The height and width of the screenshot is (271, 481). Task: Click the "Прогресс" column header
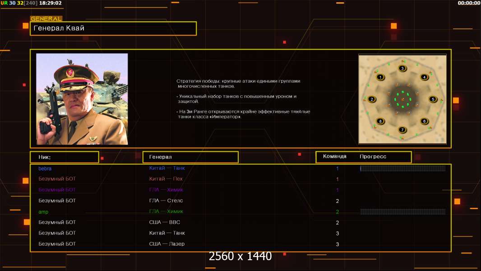[x=373, y=157]
